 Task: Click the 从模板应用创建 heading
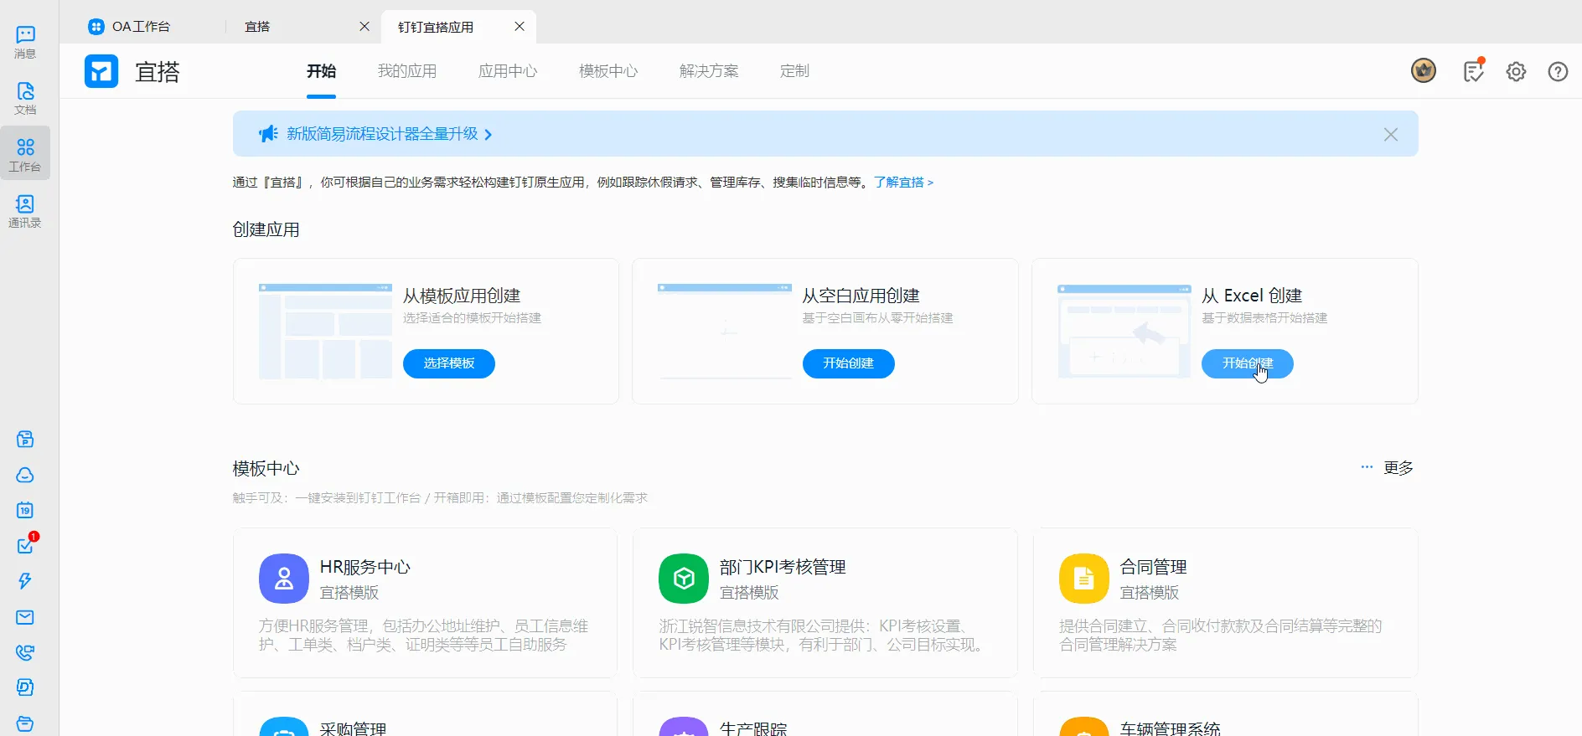coord(462,296)
